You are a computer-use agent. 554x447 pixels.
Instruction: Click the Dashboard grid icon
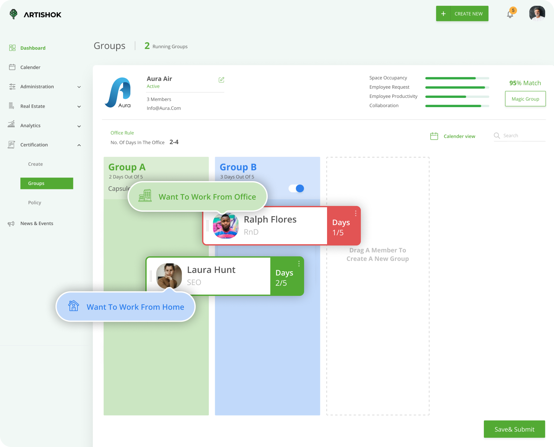point(12,48)
